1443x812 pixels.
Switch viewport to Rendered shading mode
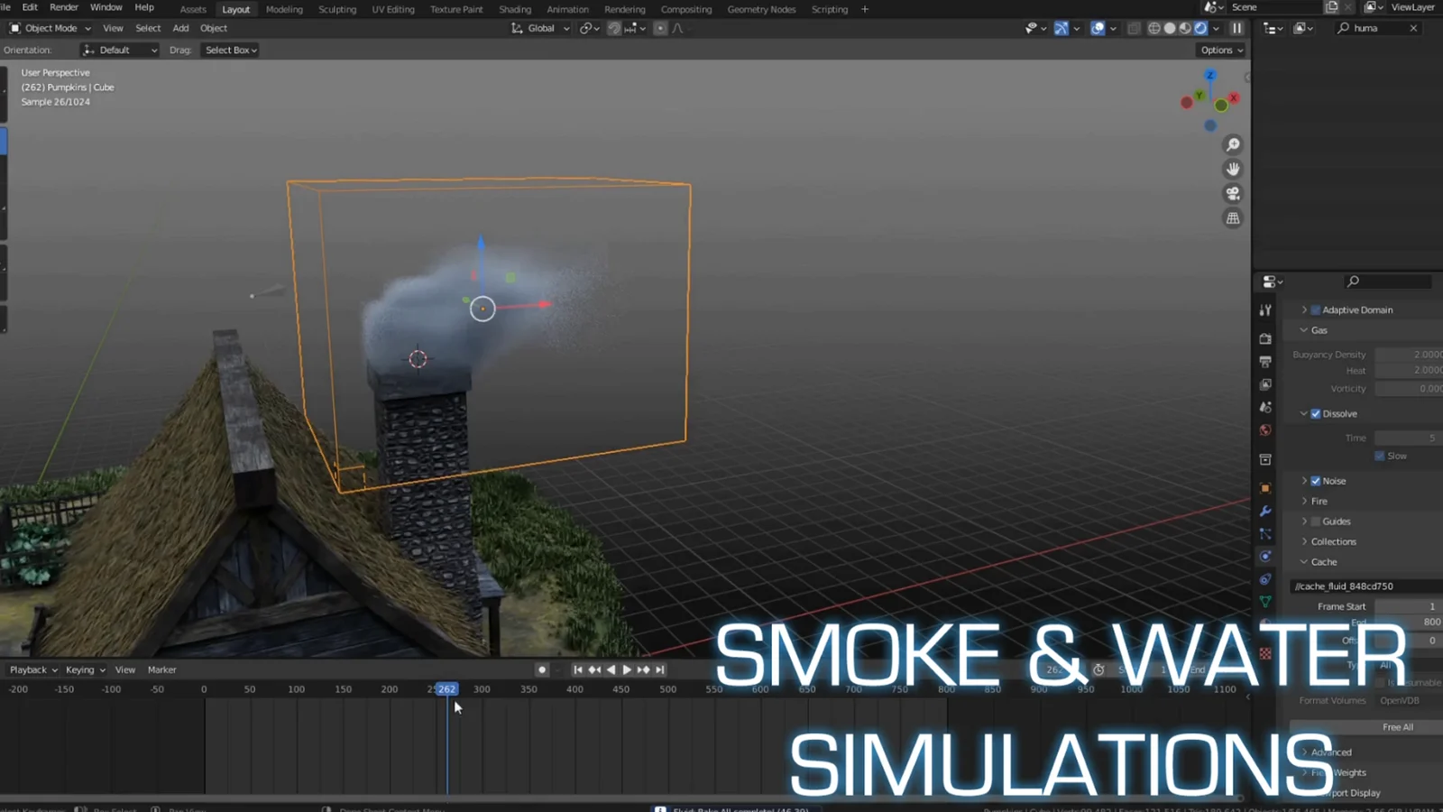[1200, 28]
